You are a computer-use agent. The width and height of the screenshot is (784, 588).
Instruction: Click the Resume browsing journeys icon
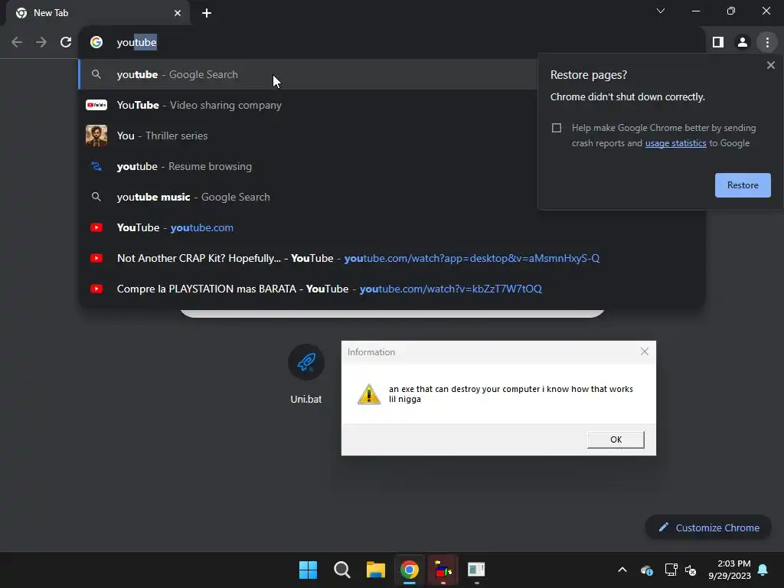click(x=96, y=166)
